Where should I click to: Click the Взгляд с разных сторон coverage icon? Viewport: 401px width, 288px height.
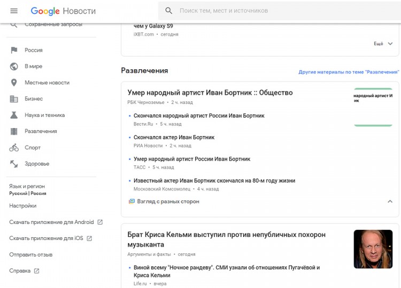point(132,202)
